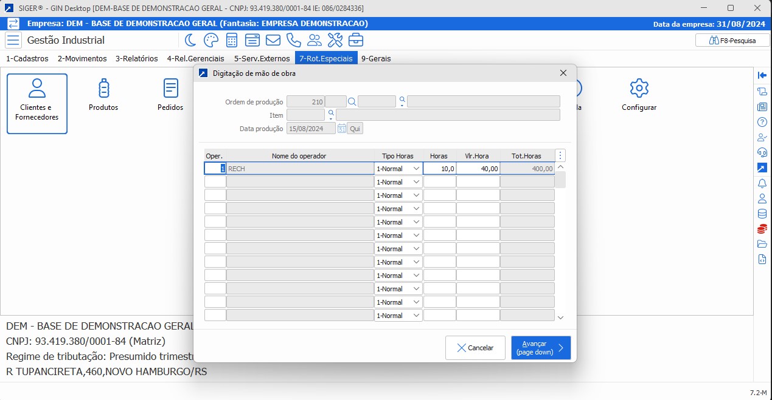Open the production date calendar picker
Image resolution: width=772 pixels, height=400 pixels.
click(x=342, y=129)
